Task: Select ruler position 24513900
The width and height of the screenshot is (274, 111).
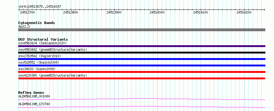Action: point(114,12)
